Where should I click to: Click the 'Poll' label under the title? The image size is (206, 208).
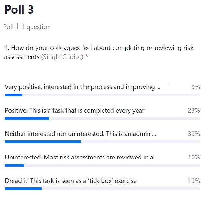pyautogui.click(x=8, y=27)
